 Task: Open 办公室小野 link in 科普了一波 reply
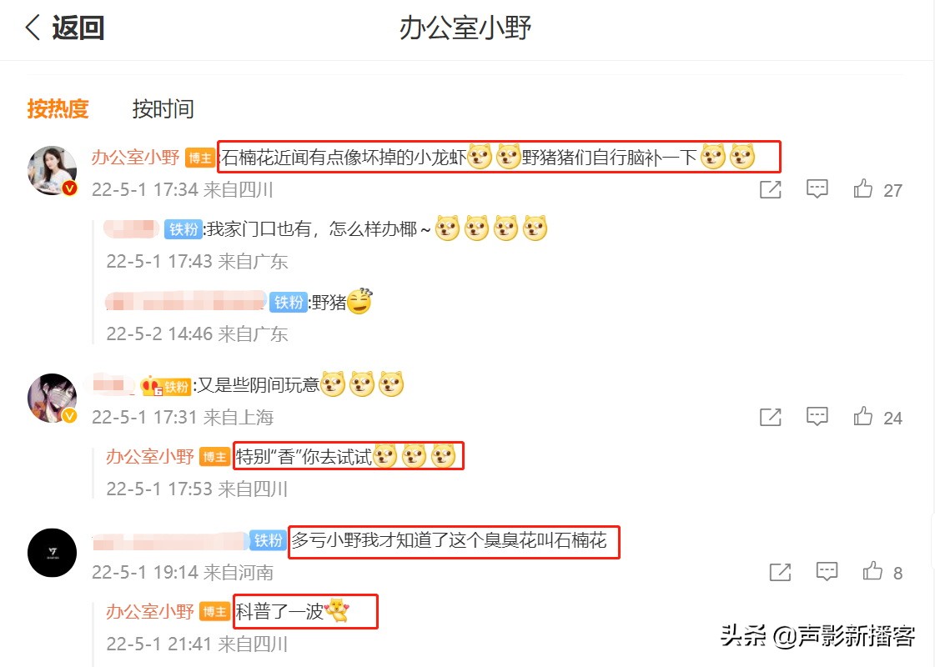[x=150, y=612]
